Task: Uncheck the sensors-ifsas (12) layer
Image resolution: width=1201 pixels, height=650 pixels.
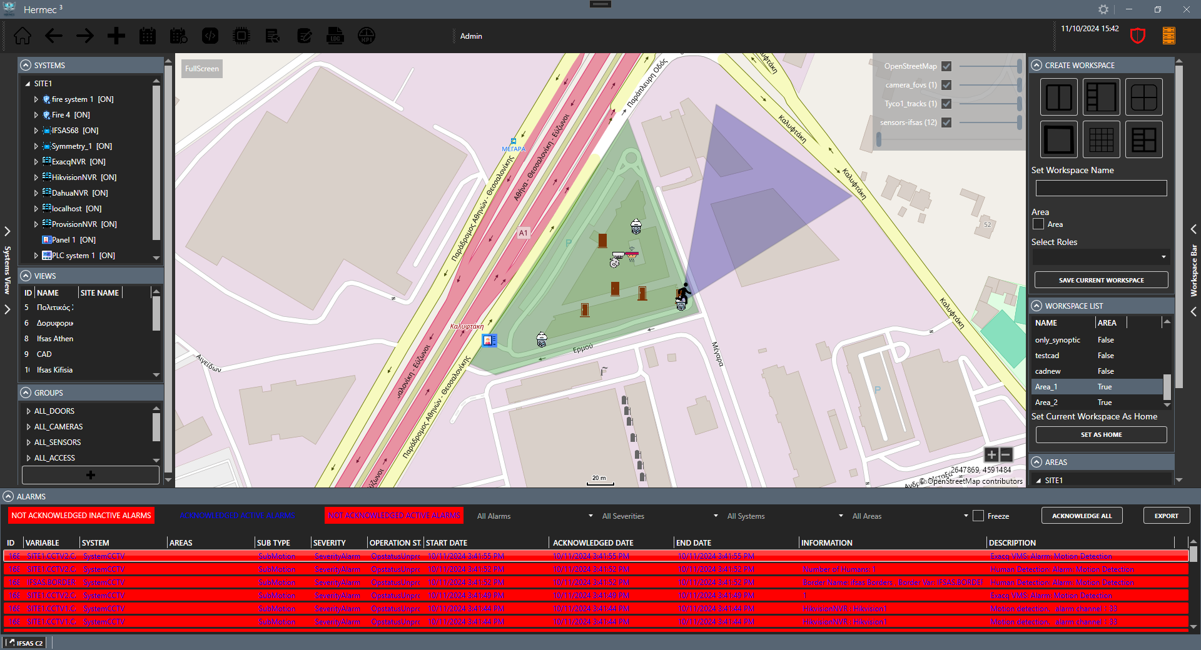Action: [946, 122]
